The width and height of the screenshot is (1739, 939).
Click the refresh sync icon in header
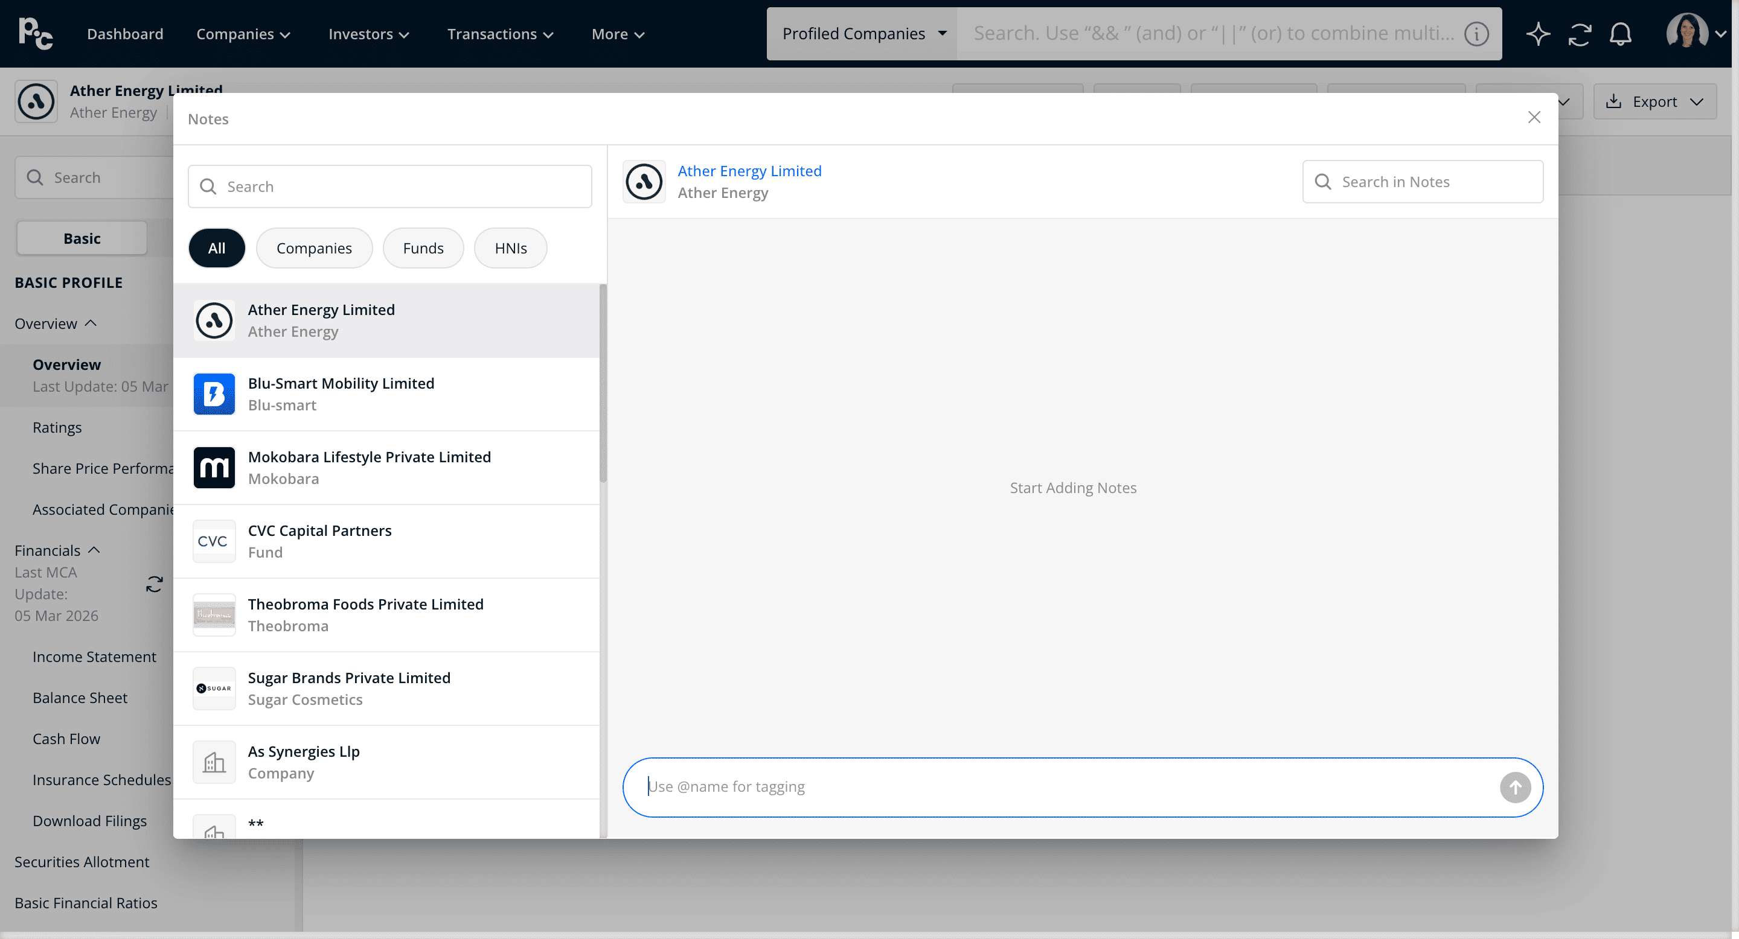point(1580,34)
